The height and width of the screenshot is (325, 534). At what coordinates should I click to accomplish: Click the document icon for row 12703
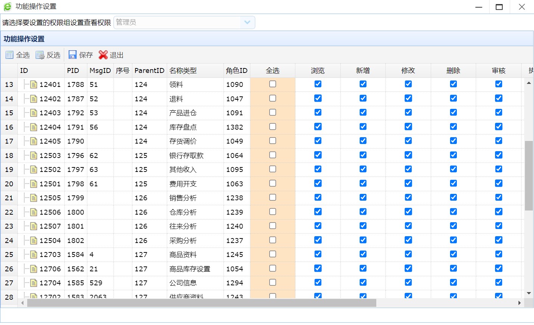point(34,254)
